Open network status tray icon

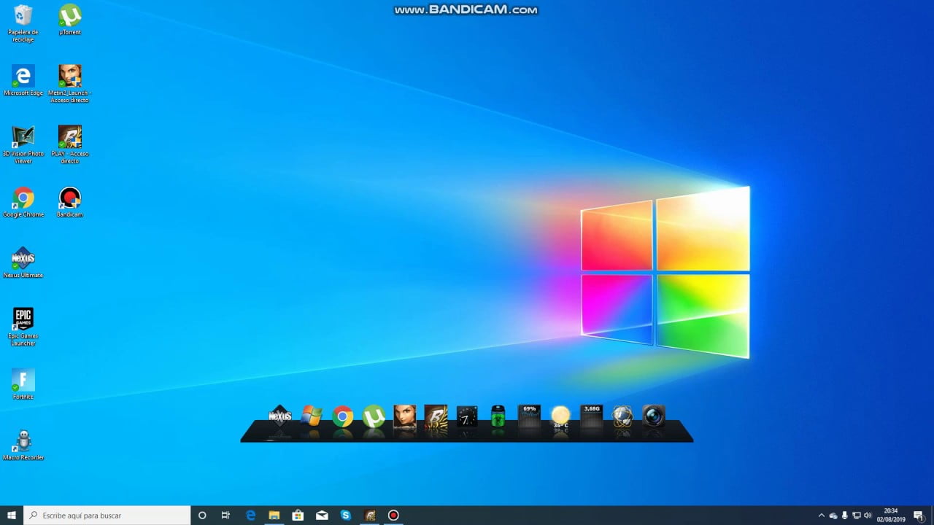pyautogui.click(x=857, y=516)
